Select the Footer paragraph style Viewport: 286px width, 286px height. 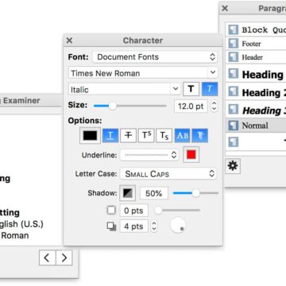pyautogui.click(x=256, y=44)
